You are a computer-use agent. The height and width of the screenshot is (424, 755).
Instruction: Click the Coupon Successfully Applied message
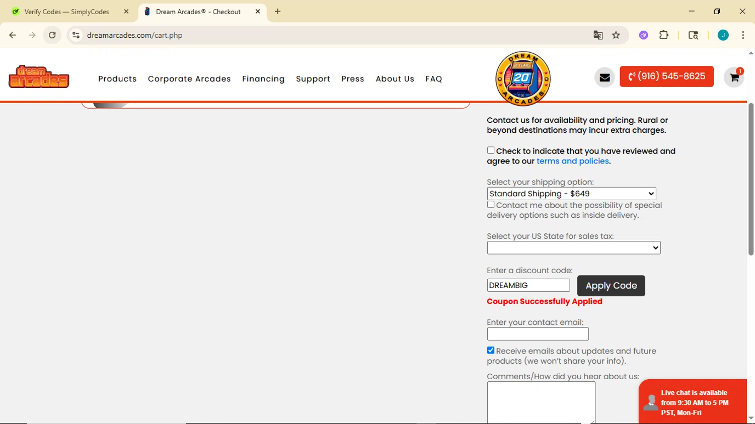[x=545, y=301]
